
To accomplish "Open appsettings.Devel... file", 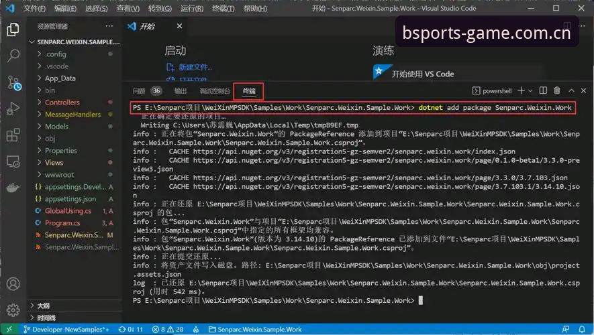I will point(75,187).
